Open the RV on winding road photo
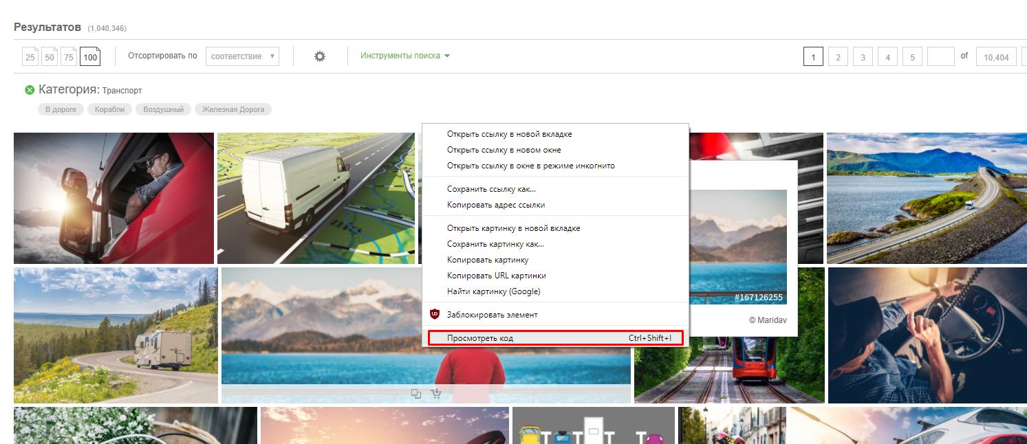The width and height of the screenshot is (1027, 444). [116, 335]
